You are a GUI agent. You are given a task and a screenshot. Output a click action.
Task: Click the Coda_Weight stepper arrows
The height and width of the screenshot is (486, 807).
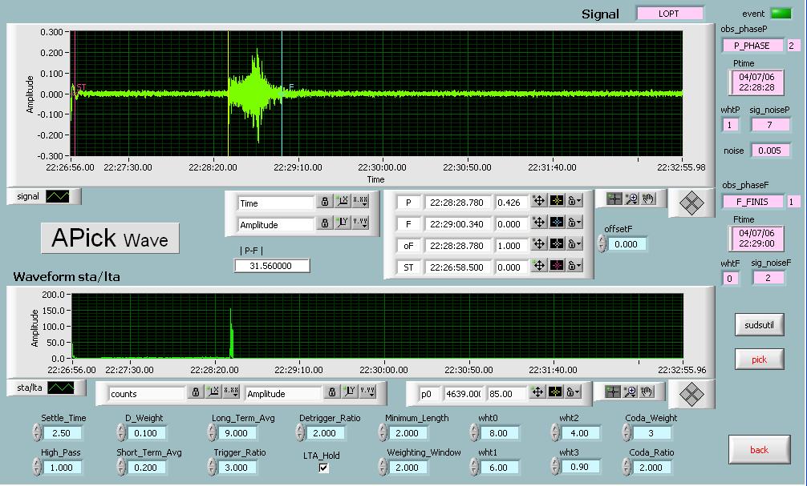pyautogui.click(x=627, y=433)
